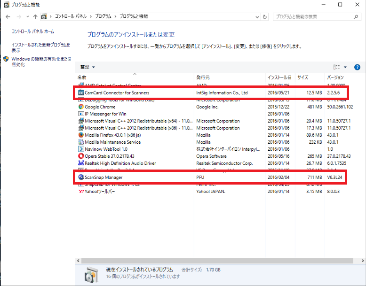Click the left scroll arrow
Viewport: 366px width, 286px height.
[78, 261]
